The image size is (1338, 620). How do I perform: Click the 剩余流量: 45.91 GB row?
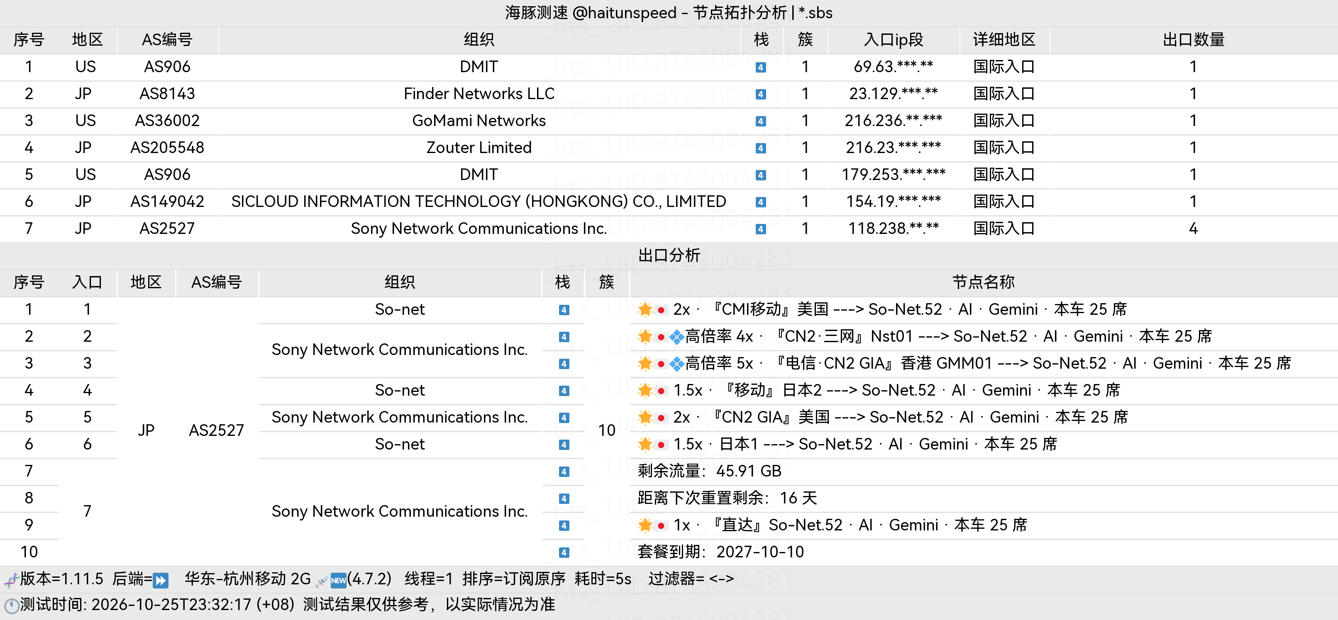709,471
